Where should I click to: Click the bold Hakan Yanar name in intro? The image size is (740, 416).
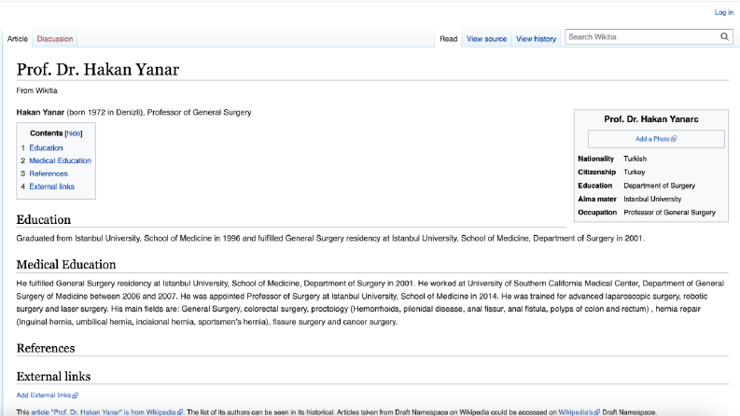point(40,112)
